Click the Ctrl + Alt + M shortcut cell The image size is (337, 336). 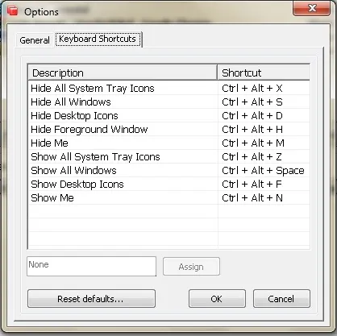[x=264, y=143]
